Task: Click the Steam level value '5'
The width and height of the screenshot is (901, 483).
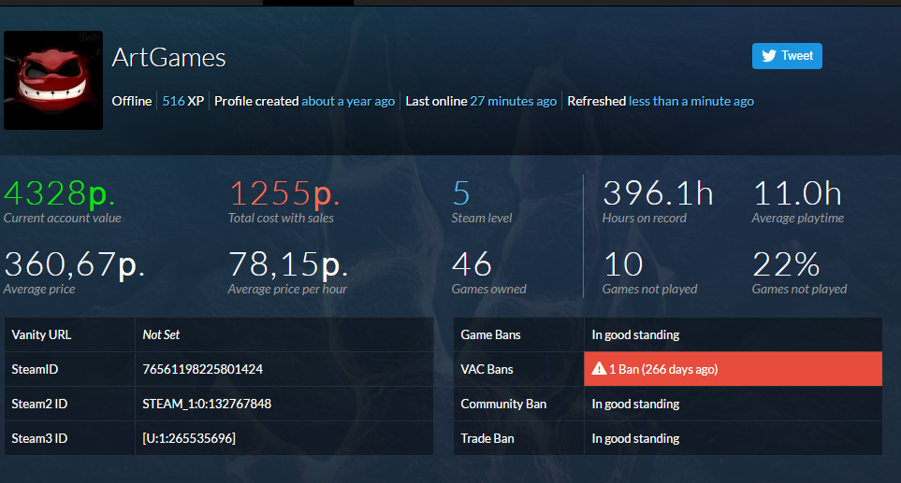Action: pos(461,193)
